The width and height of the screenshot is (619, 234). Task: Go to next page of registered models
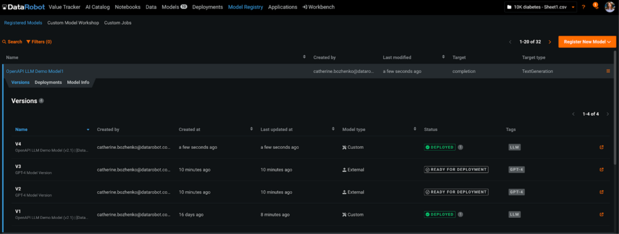pyautogui.click(x=549, y=42)
